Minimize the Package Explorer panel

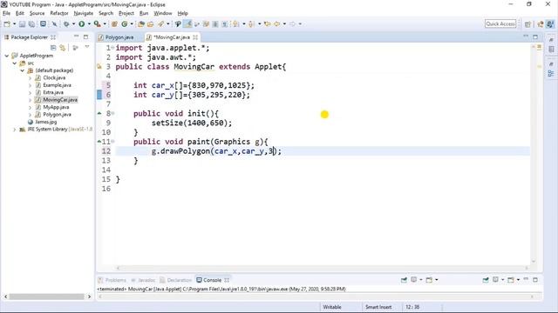(x=76, y=37)
